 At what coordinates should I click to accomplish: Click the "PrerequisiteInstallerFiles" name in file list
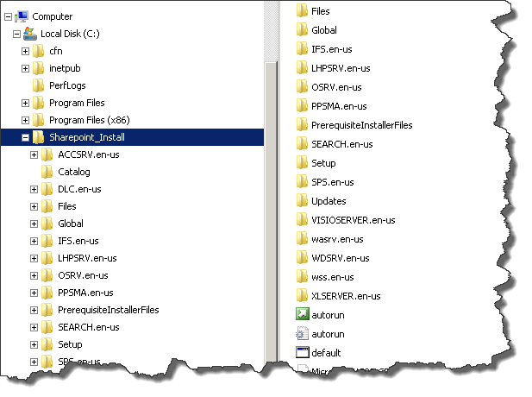coord(362,125)
